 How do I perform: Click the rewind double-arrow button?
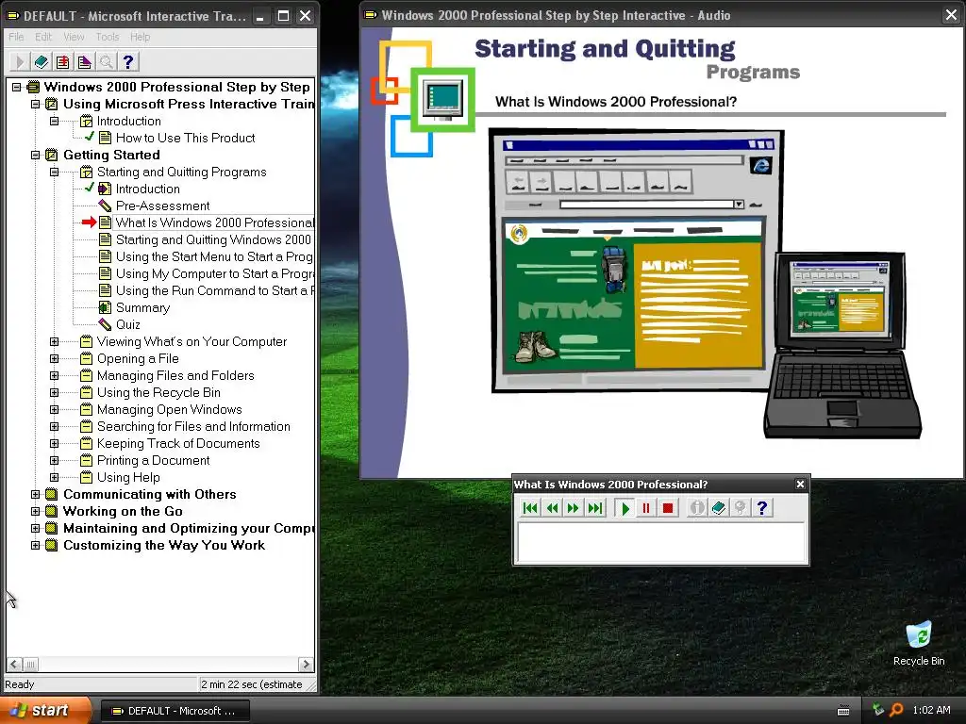coord(552,508)
